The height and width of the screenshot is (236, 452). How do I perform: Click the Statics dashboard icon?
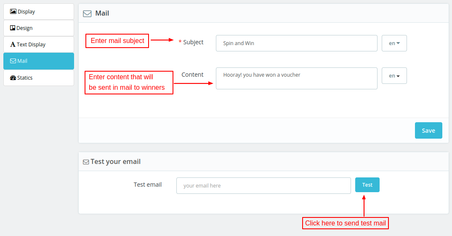click(13, 78)
